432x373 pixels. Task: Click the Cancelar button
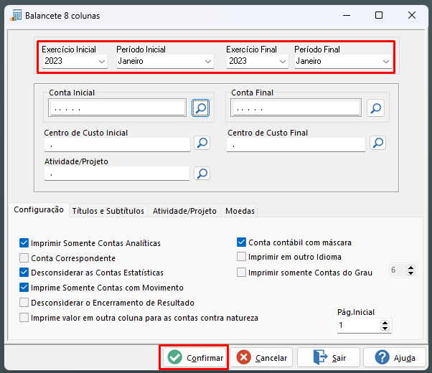pyautogui.click(x=261, y=357)
